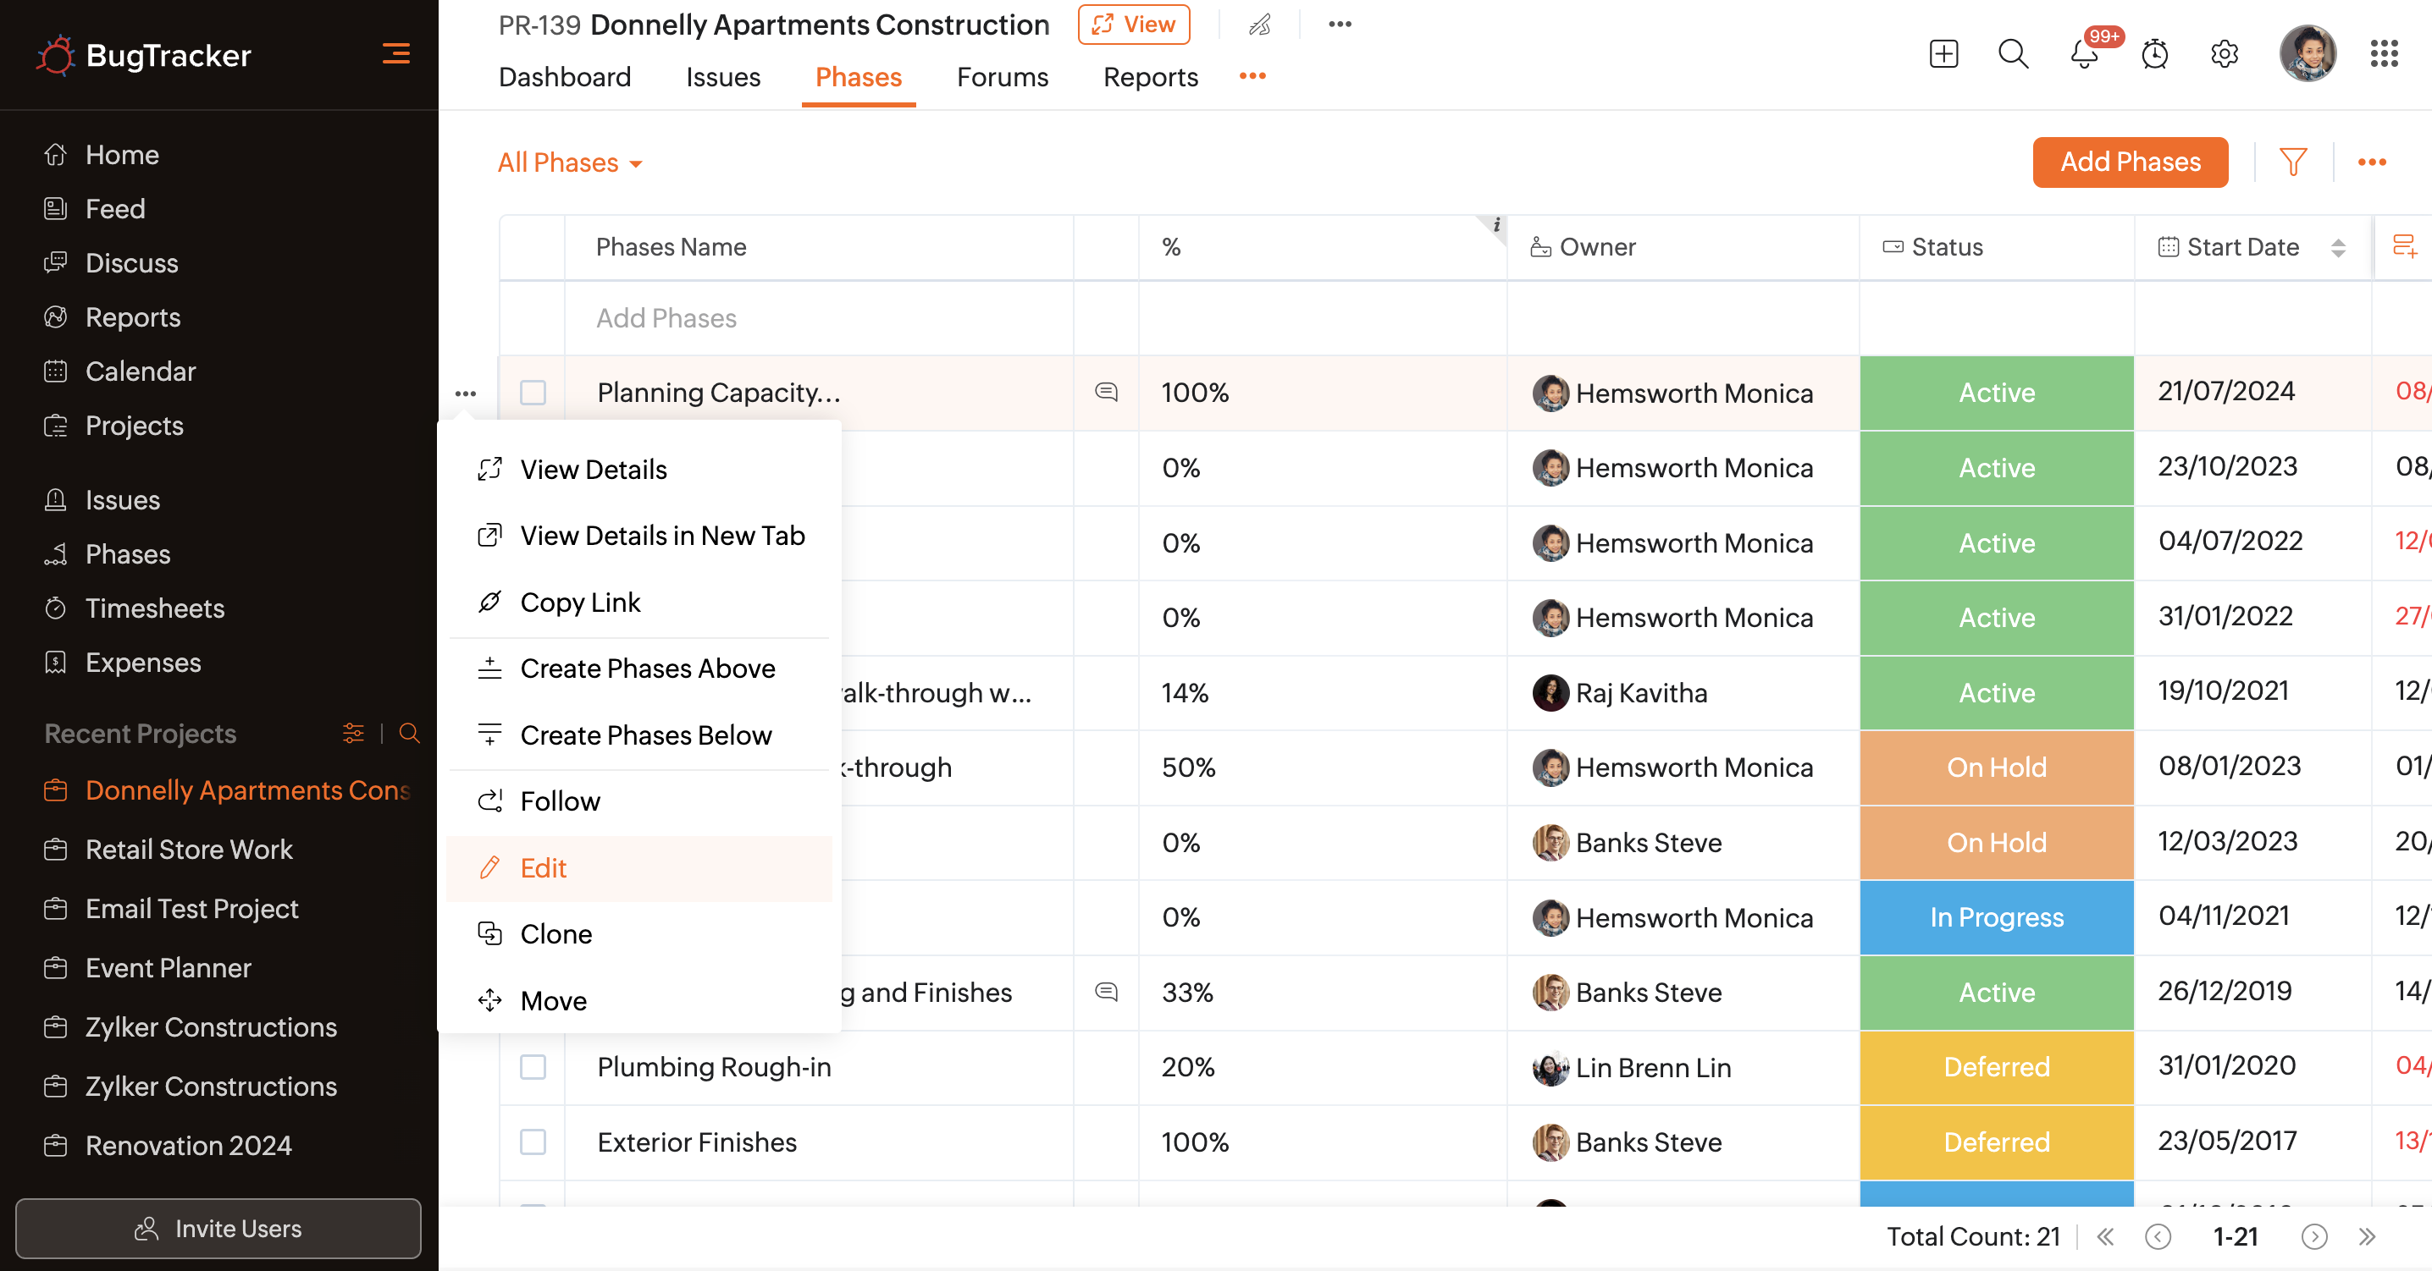Click the timer stopwatch icon in header

point(2153,54)
